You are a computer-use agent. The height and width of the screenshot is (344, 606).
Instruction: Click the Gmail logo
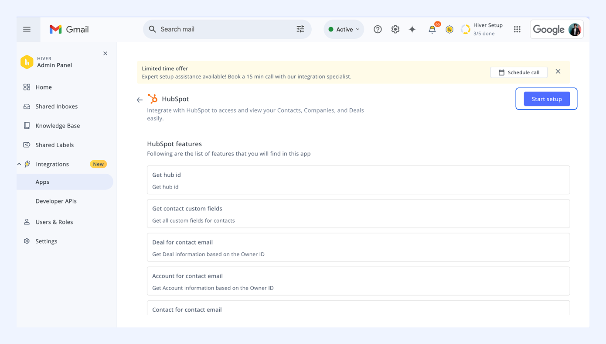[69, 29]
